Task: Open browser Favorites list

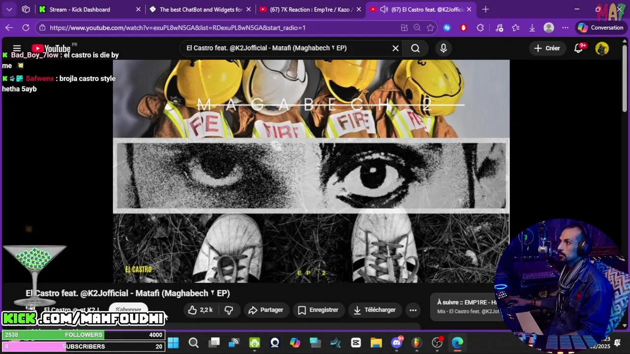Action: pos(516,28)
